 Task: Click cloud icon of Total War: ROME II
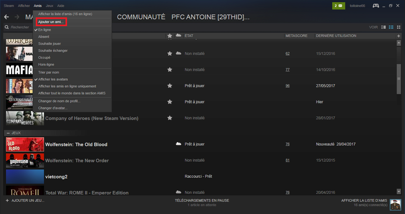coord(179,192)
